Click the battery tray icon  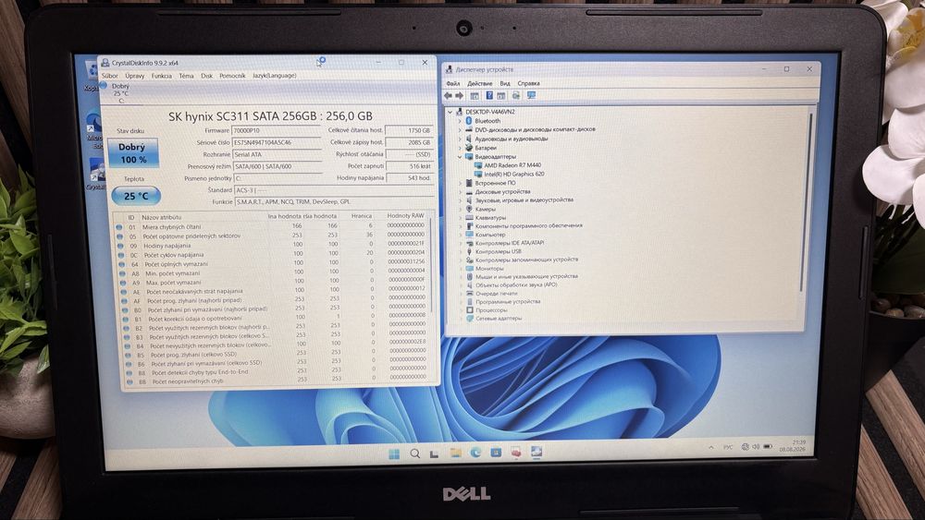[768, 447]
